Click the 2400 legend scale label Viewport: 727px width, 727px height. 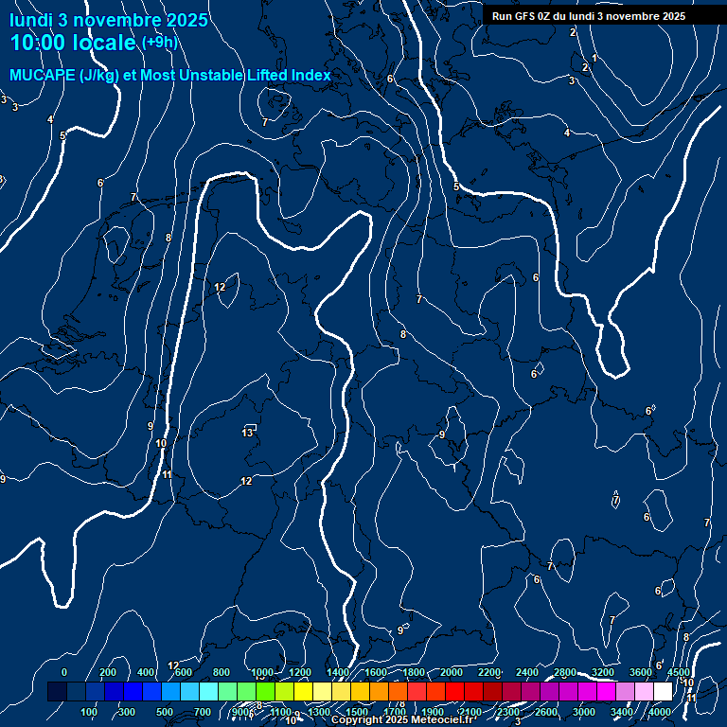tap(527, 672)
